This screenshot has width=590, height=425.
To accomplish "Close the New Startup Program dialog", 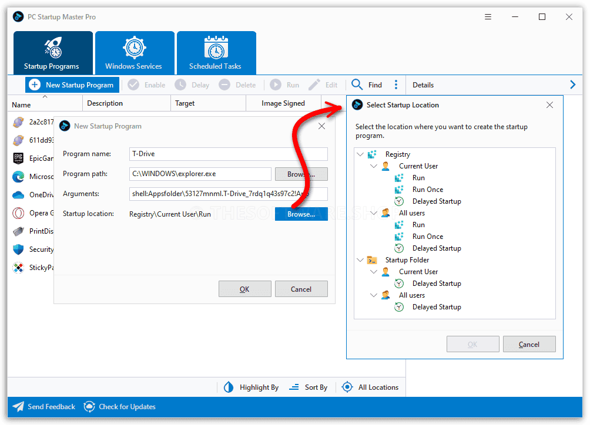I will coord(321,126).
